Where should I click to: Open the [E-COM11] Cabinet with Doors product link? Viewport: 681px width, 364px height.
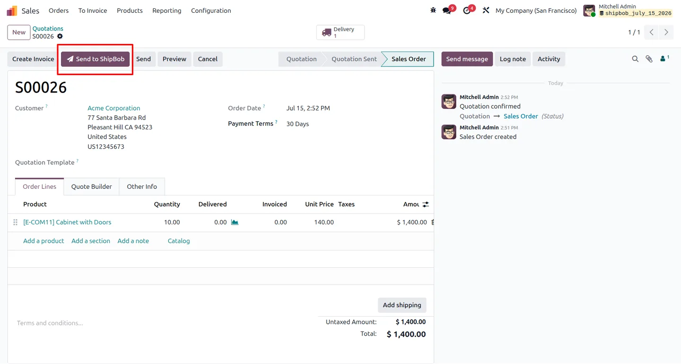click(x=67, y=222)
